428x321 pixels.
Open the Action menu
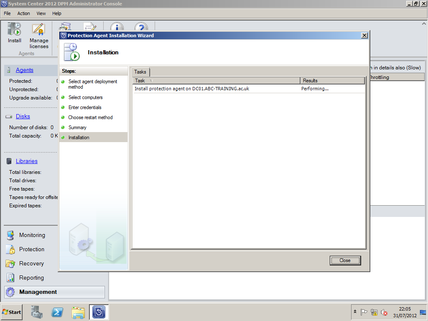tap(23, 13)
